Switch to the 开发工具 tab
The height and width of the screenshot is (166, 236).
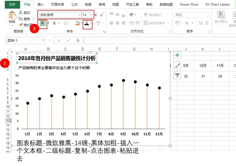click(x=132, y=5)
